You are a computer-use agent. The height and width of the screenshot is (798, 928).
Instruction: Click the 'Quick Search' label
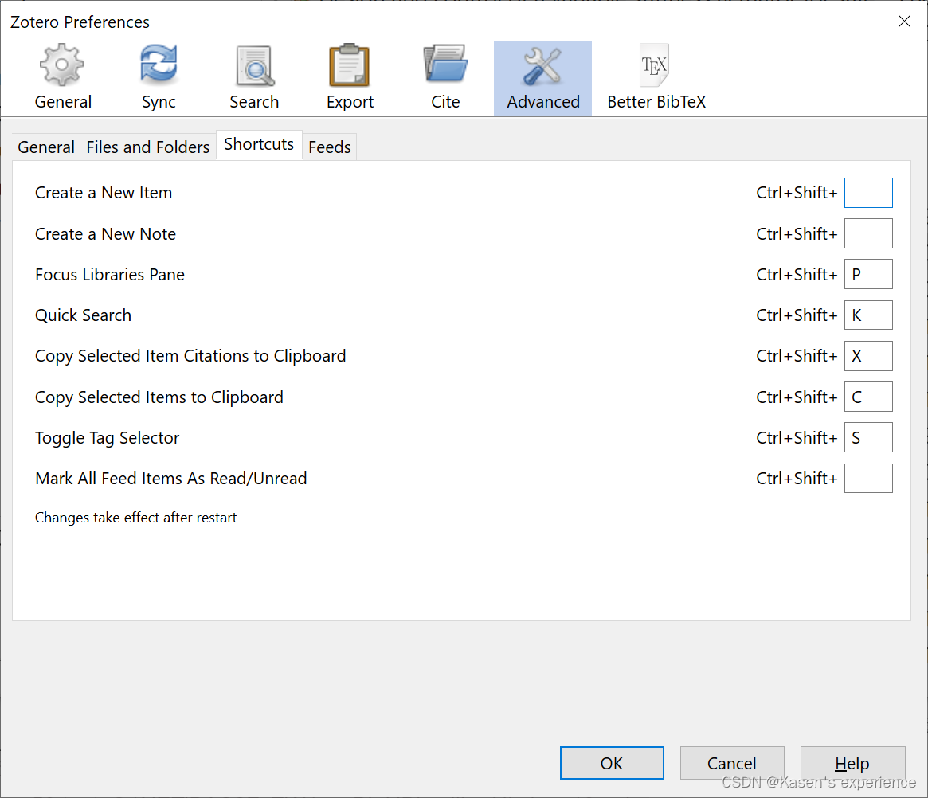point(84,315)
